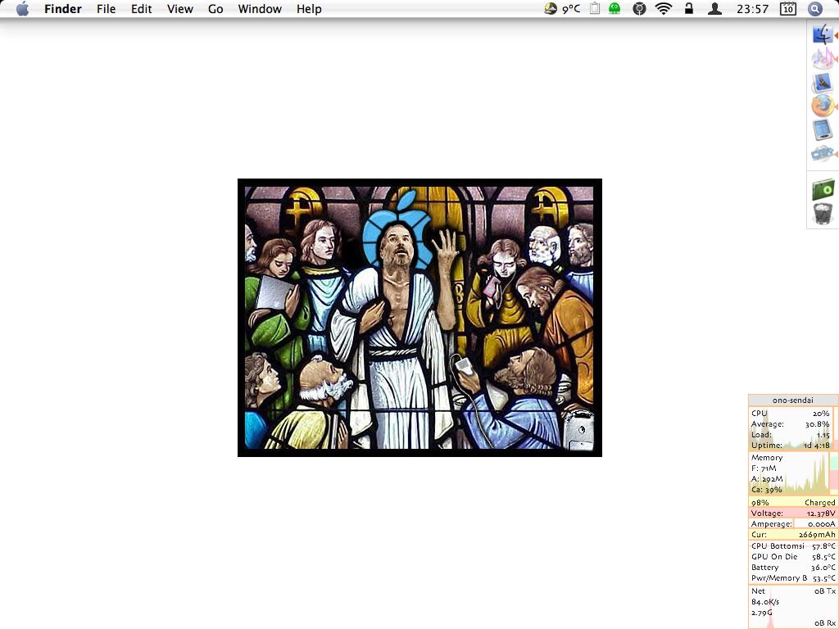Screen dimensions: 839x629
Task: Click the ono-sendai widget header
Action: 793,400
